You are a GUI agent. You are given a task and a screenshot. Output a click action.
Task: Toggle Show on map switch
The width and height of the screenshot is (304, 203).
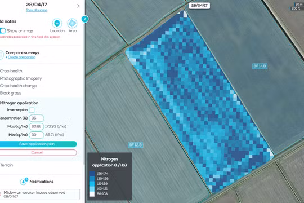(2, 30)
